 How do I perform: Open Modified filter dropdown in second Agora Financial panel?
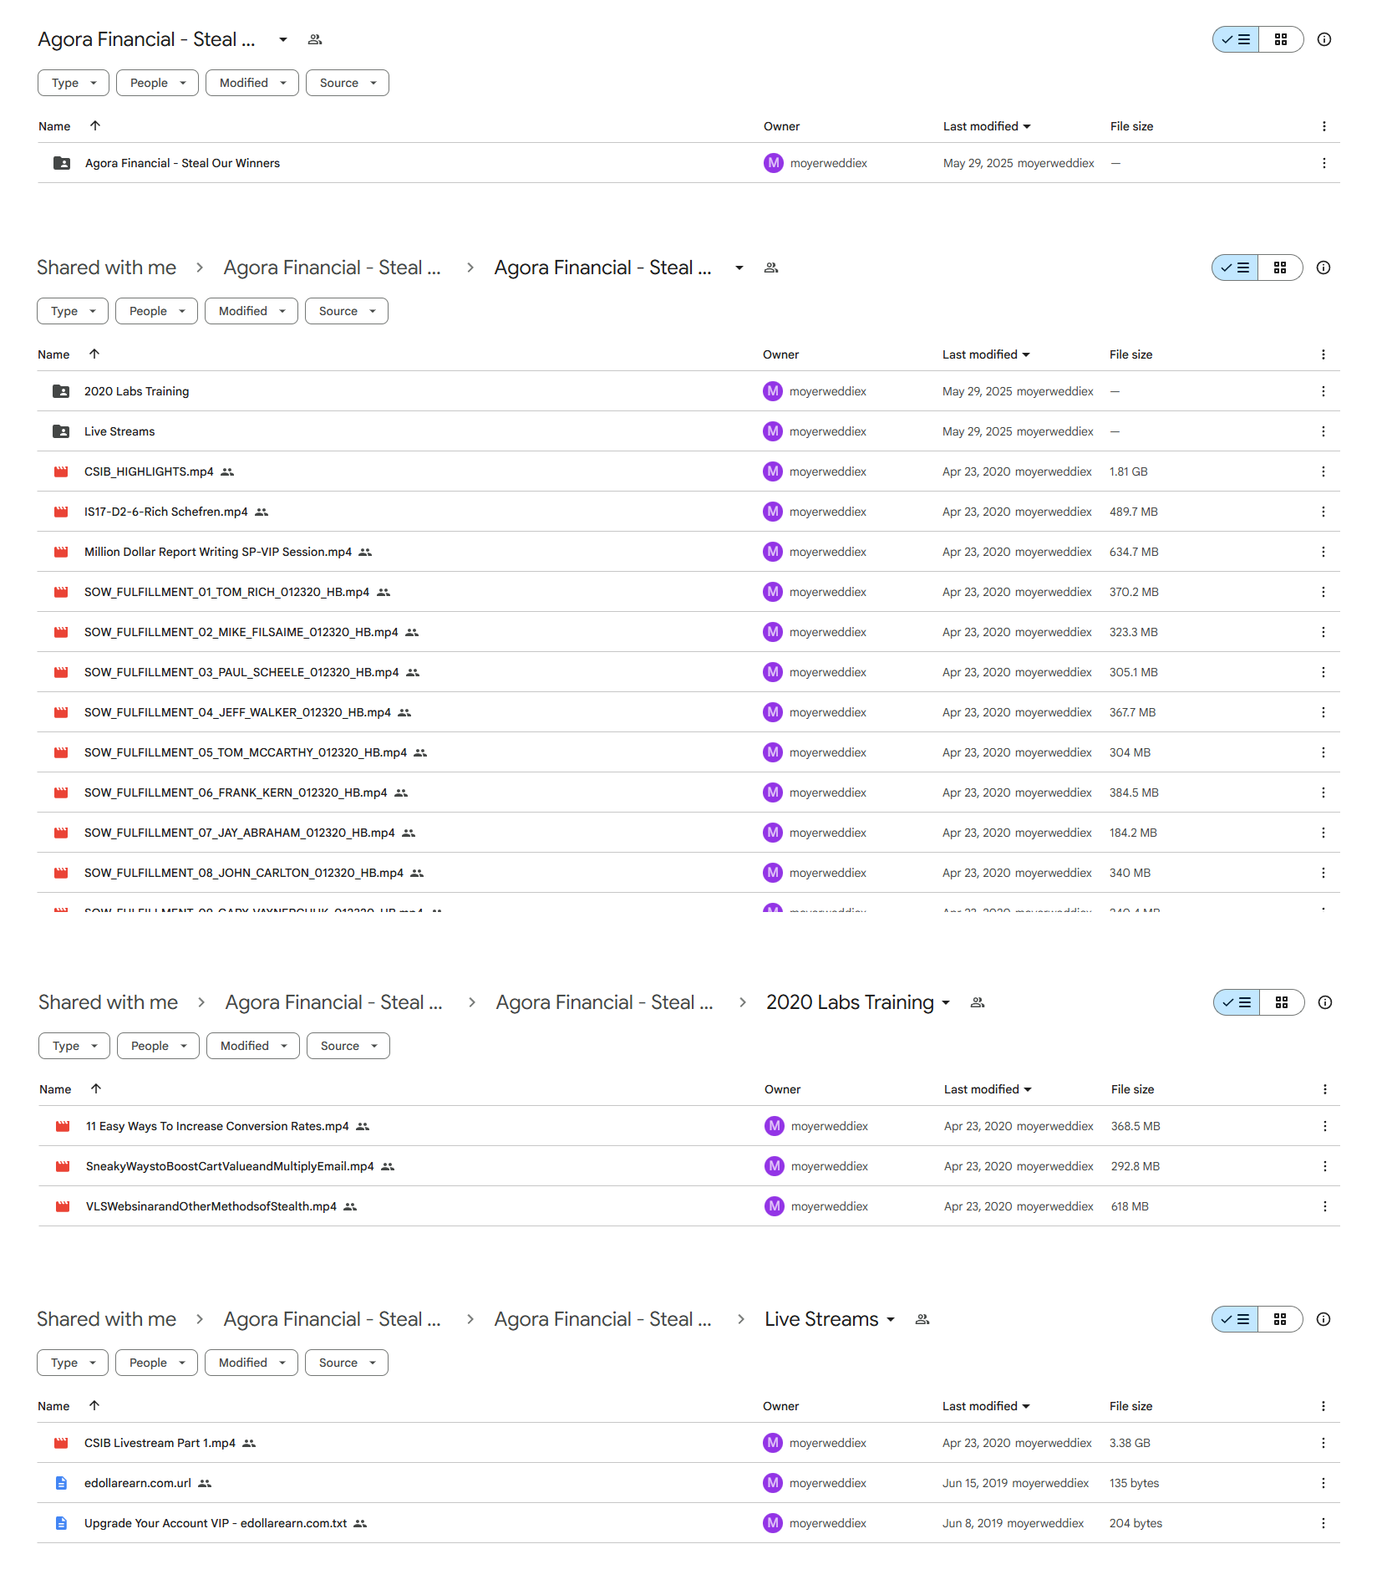[251, 311]
